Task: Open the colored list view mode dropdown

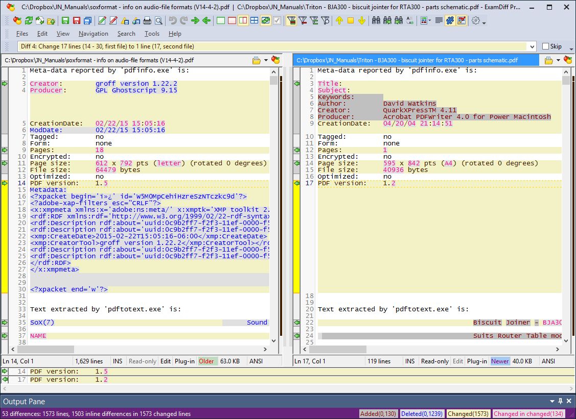Action: coord(430,21)
